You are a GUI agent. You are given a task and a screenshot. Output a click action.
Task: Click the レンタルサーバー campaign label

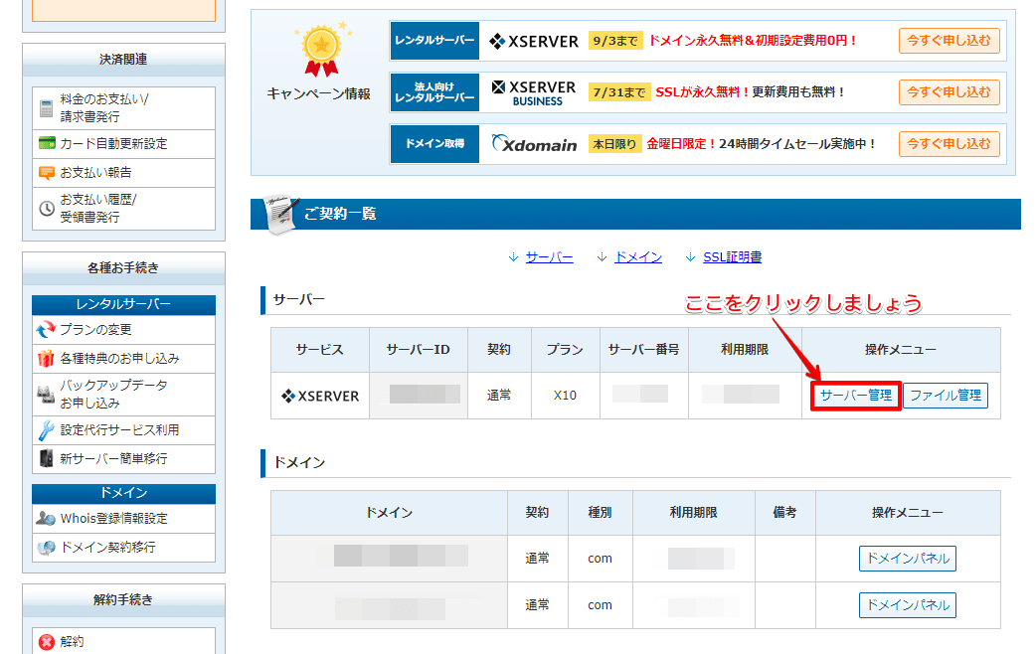(434, 41)
